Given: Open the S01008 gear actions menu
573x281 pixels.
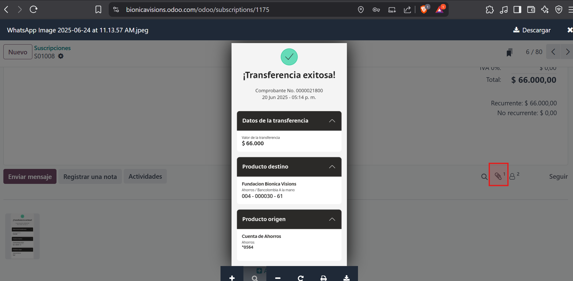Looking at the screenshot, I should coord(61,56).
